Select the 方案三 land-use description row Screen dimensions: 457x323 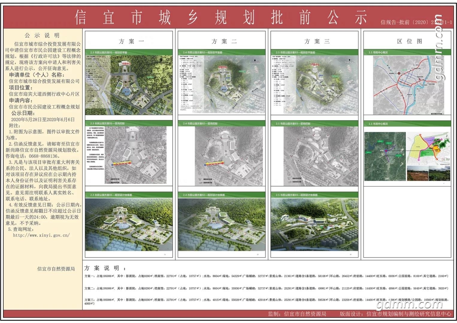point(266,301)
